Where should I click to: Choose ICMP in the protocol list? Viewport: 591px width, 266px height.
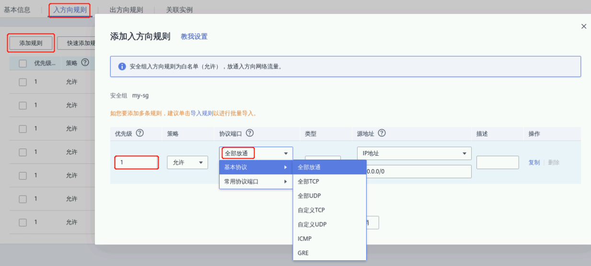click(305, 238)
